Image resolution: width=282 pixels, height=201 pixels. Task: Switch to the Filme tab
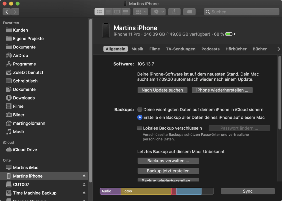click(x=155, y=49)
